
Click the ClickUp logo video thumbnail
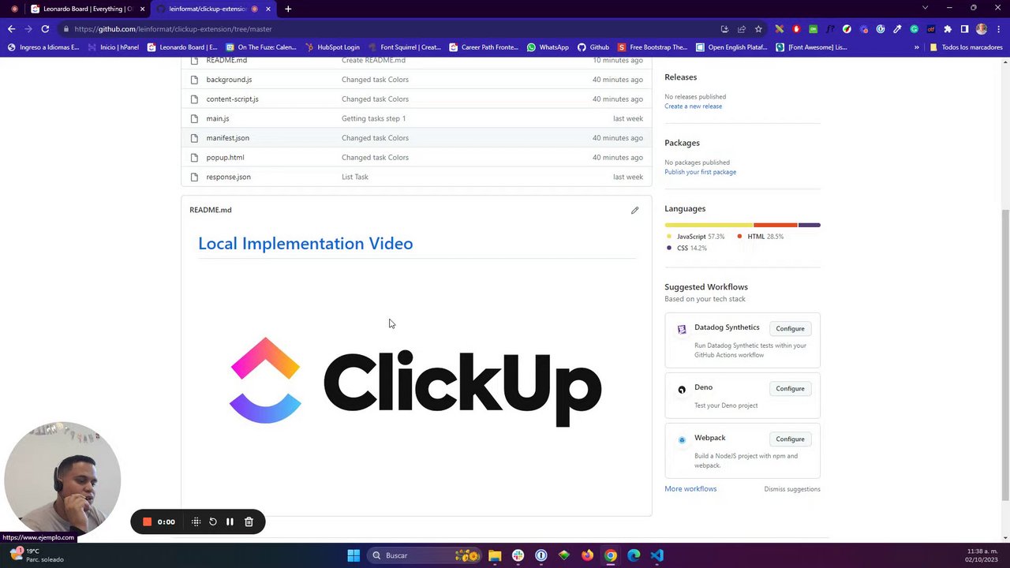tap(416, 383)
